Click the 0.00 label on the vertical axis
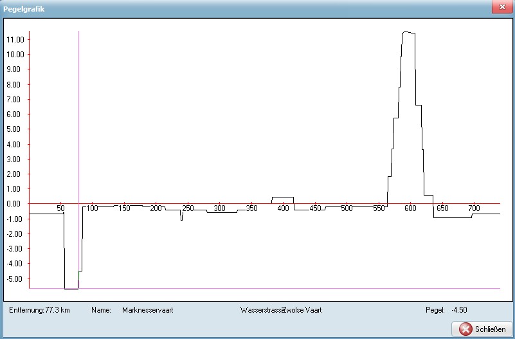Screen dimensions: 515x339 pyautogui.click(x=15, y=204)
